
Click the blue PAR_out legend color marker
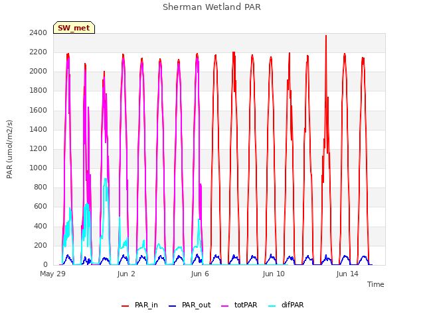point(172,306)
